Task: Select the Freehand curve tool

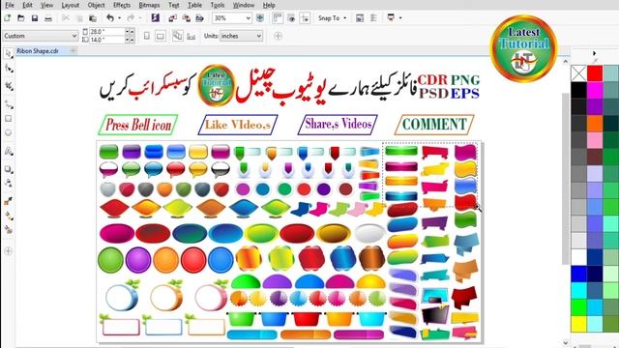Action: point(9,104)
